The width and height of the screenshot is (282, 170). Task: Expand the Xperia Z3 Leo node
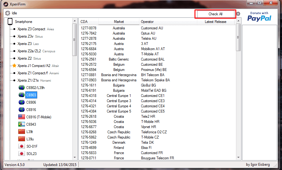pos(14,44)
